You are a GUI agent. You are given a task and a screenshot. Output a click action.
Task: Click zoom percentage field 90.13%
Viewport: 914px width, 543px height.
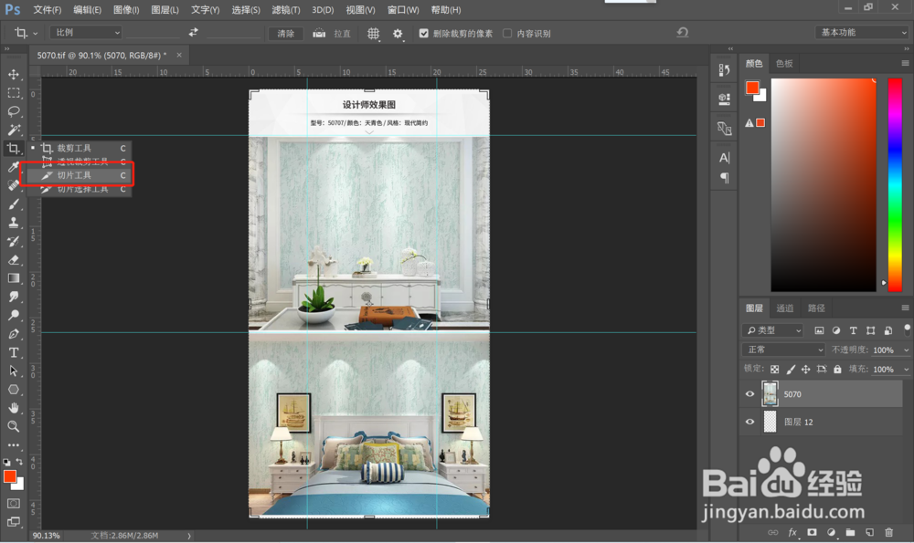pyautogui.click(x=46, y=536)
